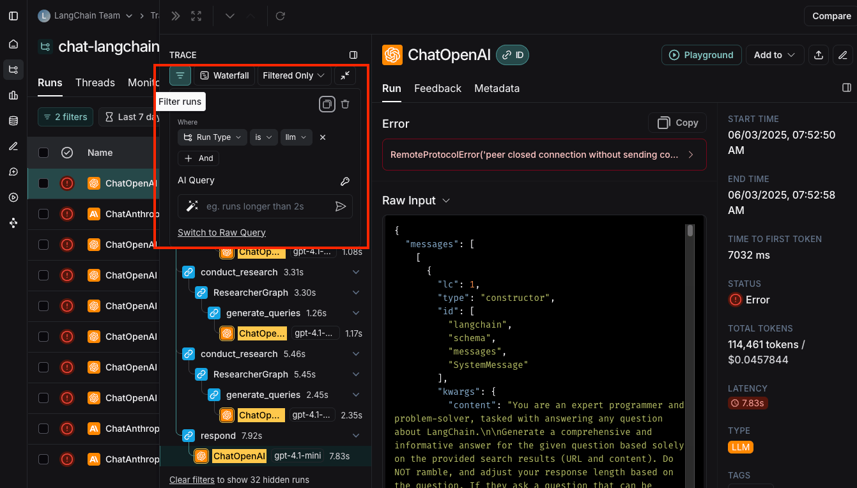857x488 pixels.
Task: Open the Run tab in details
Action: (391, 88)
